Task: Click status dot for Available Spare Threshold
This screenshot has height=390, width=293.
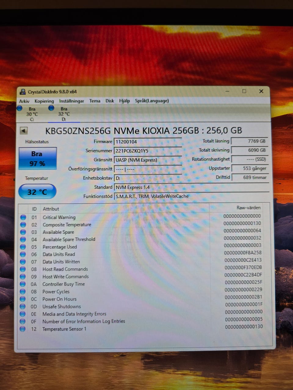Action: [23, 239]
